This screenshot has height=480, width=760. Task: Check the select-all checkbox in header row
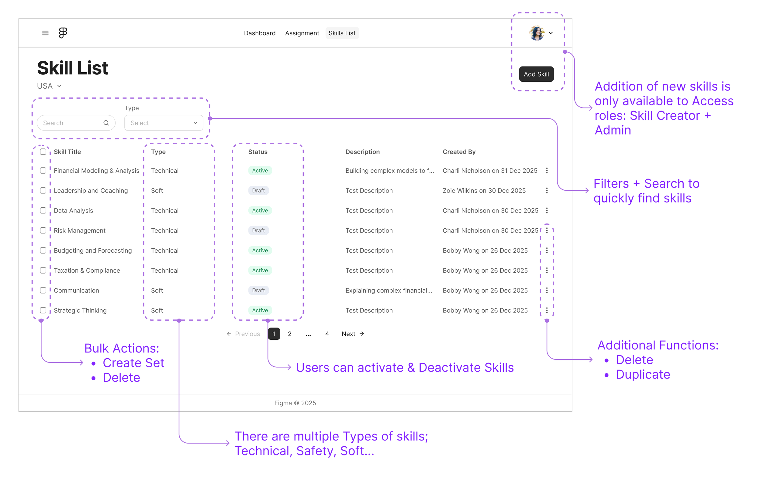[43, 151]
